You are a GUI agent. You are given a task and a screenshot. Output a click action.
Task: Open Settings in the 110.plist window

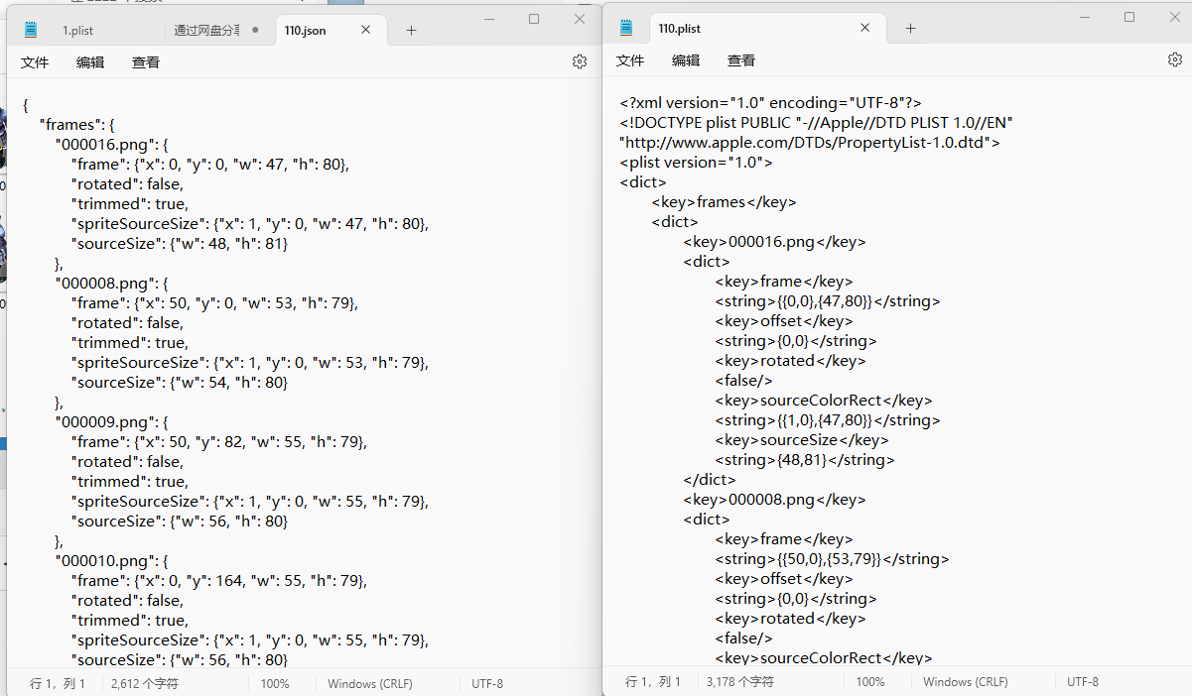[1175, 59]
